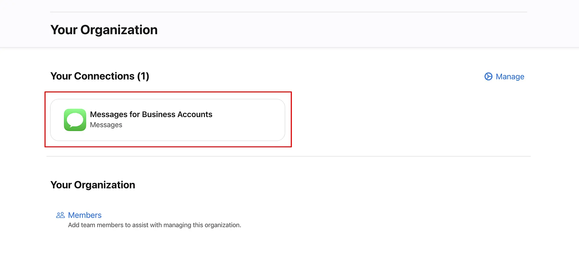Click the Your Connections (1) heading
This screenshot has width=579, height=259.
pyautogui.click(x=100, y=76)
